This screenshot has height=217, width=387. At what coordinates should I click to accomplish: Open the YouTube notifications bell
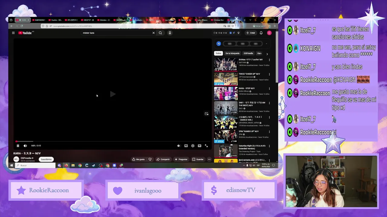tap(261, 33)
